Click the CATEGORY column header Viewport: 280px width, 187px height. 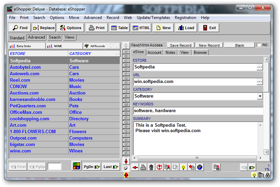pyautogui.click(x=94, y=54)
